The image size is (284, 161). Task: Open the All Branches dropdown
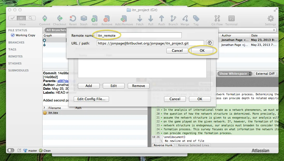55,30
